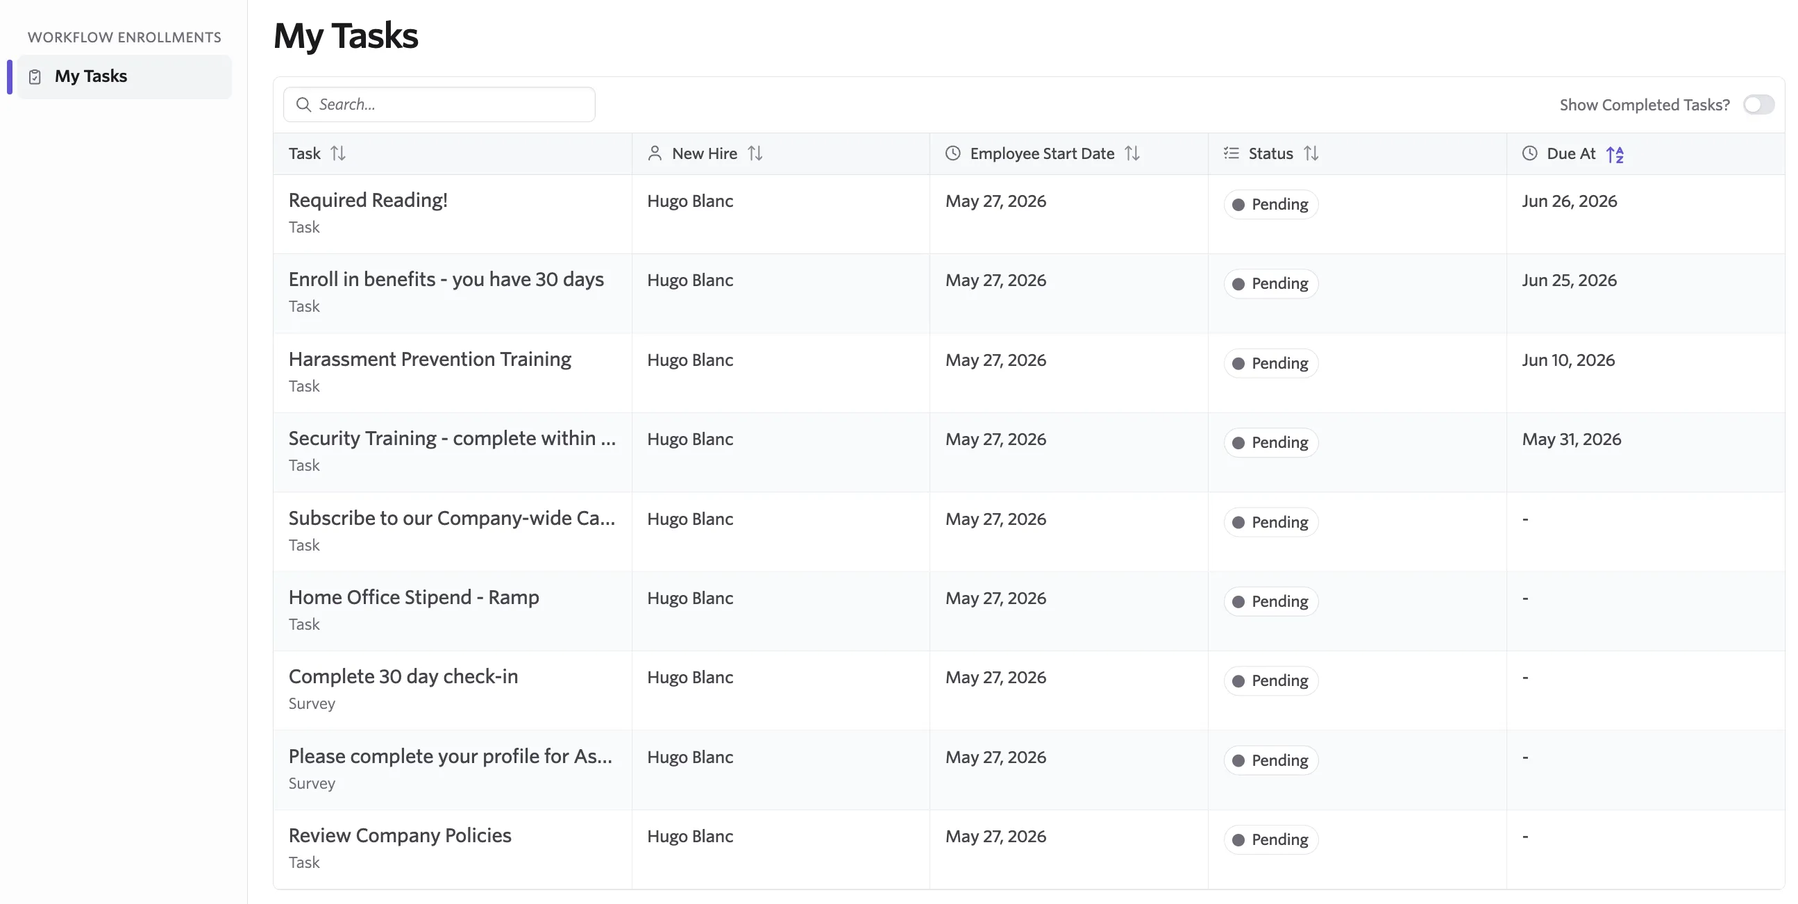
Task: Open Harassment Prevention Training task
Action: point(429,359)
